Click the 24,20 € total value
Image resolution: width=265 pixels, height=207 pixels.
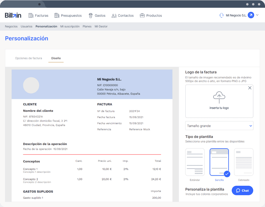[x=156, y=179]
